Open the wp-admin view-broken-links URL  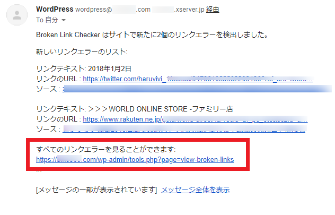click(135, 160)
